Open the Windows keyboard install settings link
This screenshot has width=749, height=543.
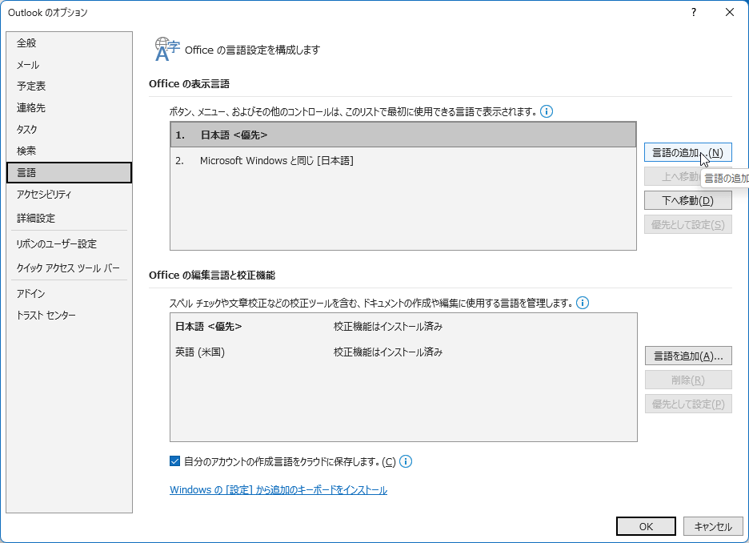pyautogui.click(x=278, y=490)
